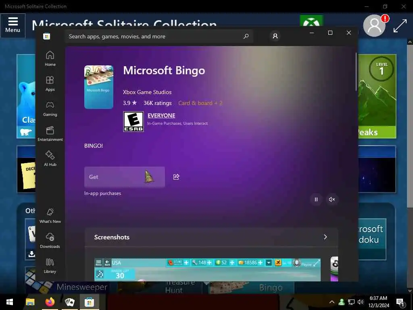The height and width of the screenshot is (310, 413).
Task: Show hidden system tray icons
Action: [332, 302]
